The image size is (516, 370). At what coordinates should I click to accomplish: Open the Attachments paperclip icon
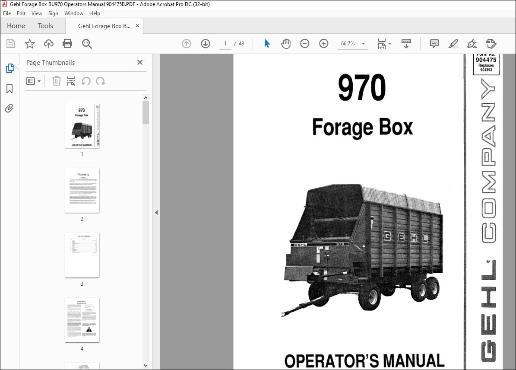[x=9, y=108]
